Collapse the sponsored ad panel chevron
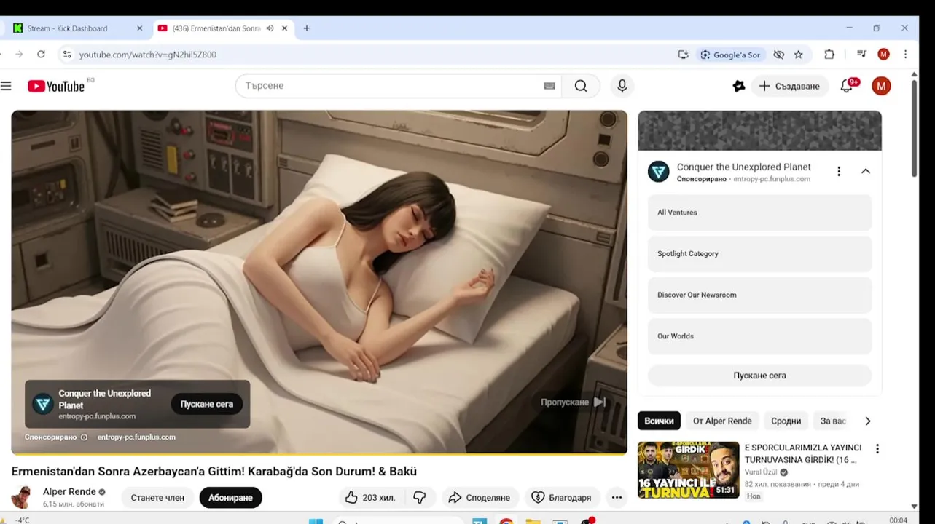Viewport: 935px width, 524px height. [866, 171]
